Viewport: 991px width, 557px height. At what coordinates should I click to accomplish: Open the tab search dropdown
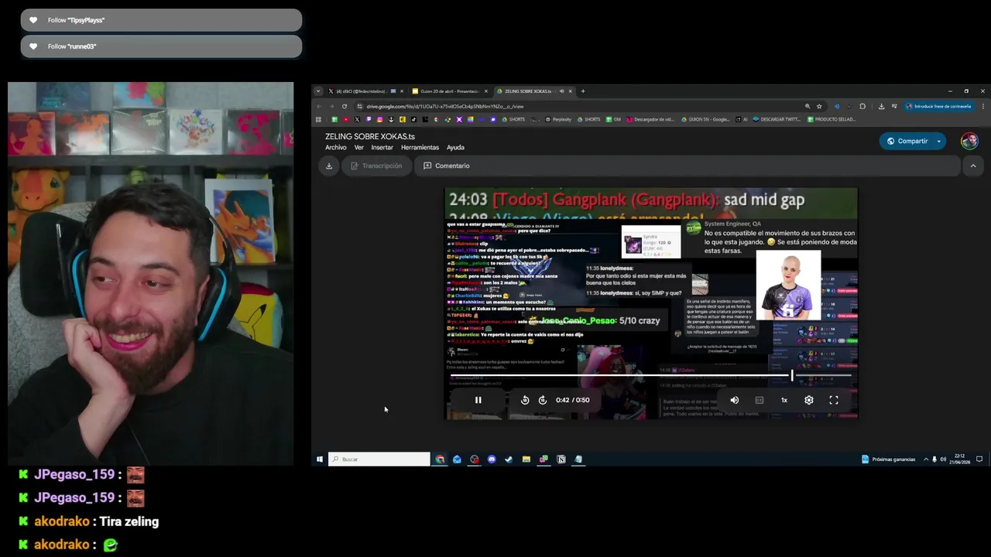tap(317, 91)
